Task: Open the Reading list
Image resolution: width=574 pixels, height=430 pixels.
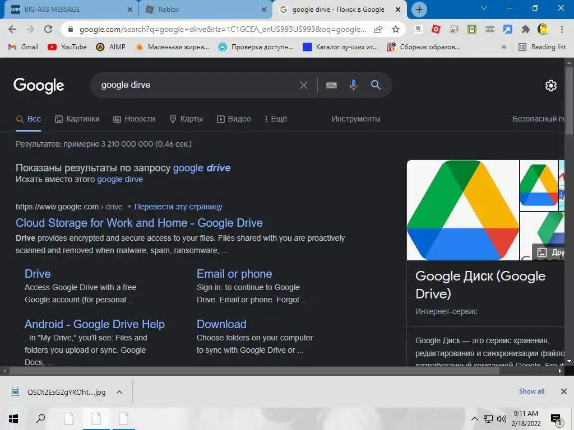Action: click(543, 47)
